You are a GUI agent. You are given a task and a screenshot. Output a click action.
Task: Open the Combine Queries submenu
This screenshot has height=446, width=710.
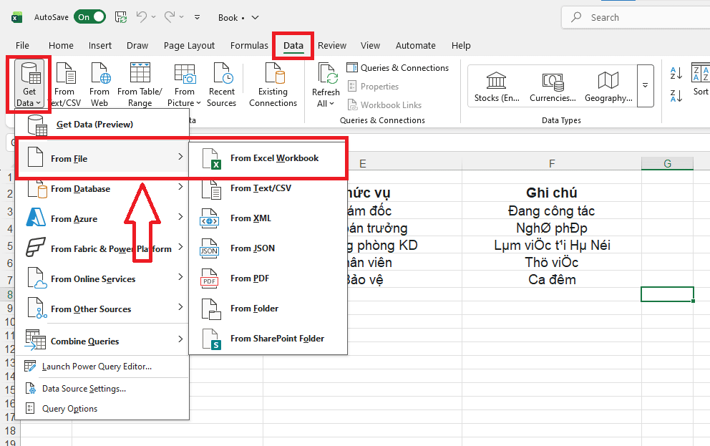(102, 341)
